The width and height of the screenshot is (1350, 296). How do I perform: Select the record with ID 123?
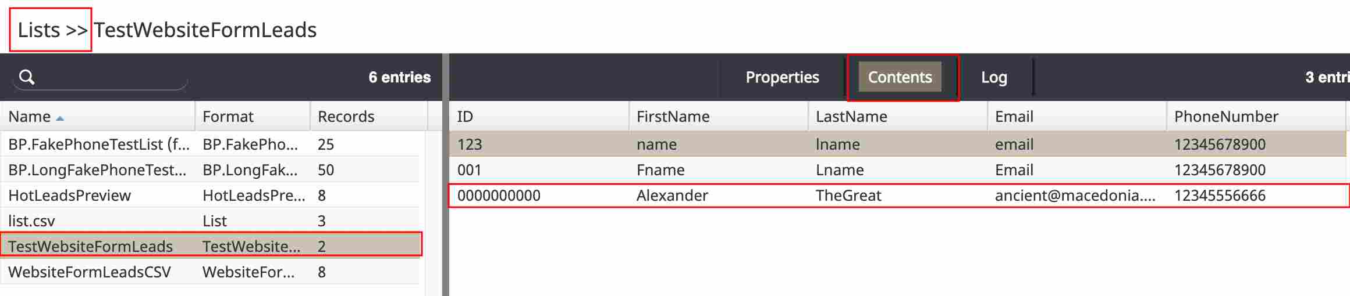(898, 144)
